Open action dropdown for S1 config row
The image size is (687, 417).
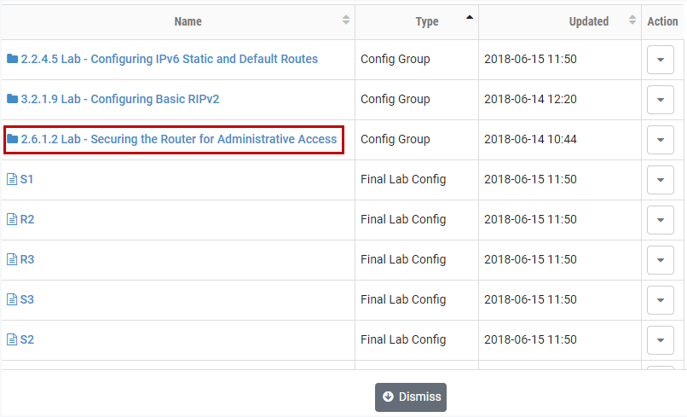click(x=661, y=180)
